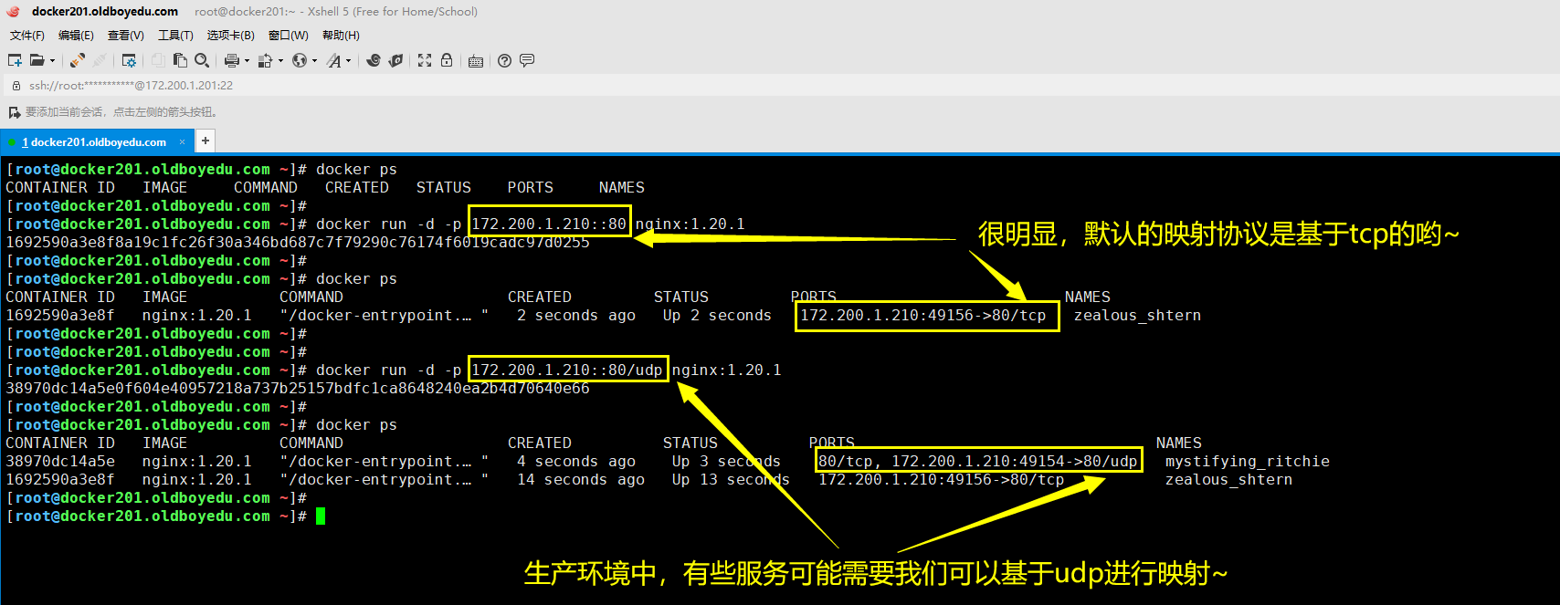Toggle the screen lock padlock icon
The image size is (1560, 605).
[x=447, y=60]
